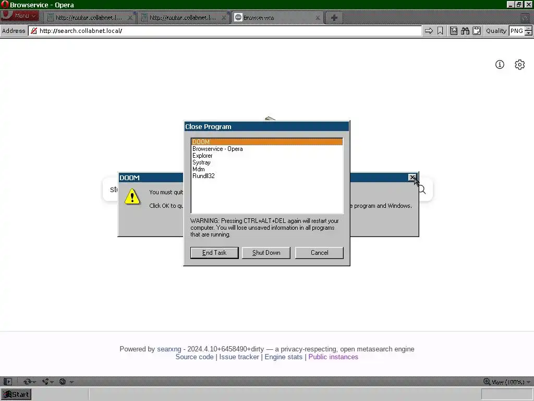Select DOOM in the Close Program list
534x401 pixels.
click(267, 142)
